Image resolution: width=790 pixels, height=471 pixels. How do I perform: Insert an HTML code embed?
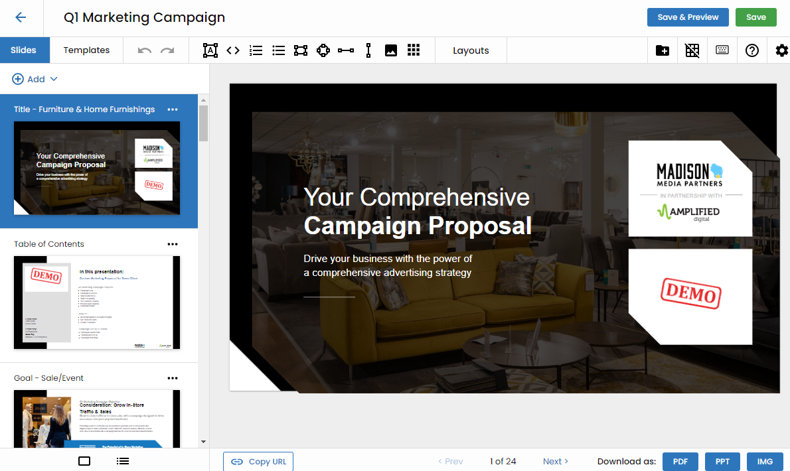(233, 50)
